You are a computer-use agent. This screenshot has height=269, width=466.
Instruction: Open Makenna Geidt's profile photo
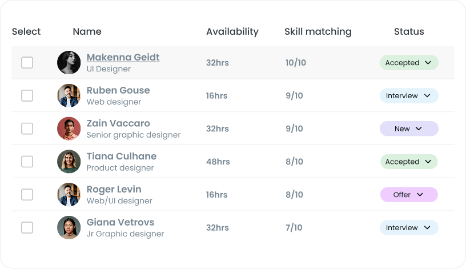click(69, 62)
